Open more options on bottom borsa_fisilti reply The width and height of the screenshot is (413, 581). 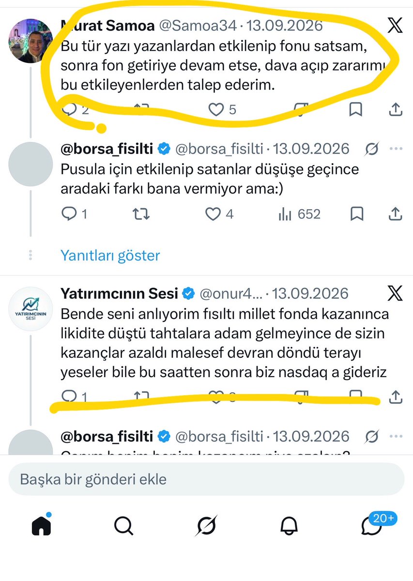click(396, 437)
